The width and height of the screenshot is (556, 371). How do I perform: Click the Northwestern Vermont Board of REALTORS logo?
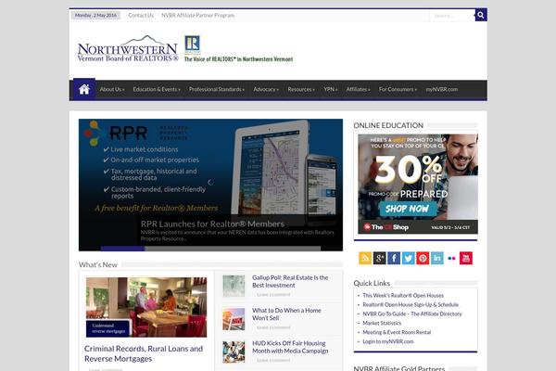pos(128,49)
